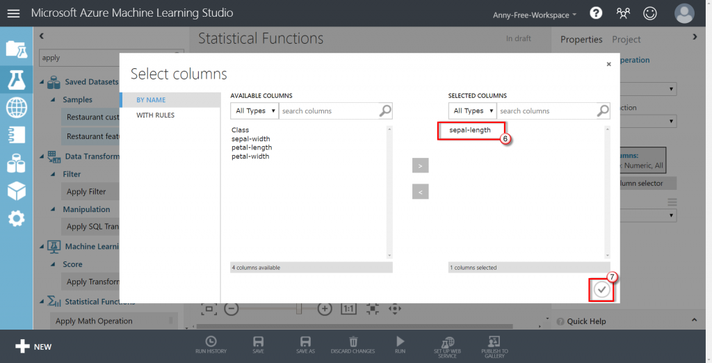712x363 pixels.
Task: Adjust the canvas zoom slider handle
Action: 298,309
